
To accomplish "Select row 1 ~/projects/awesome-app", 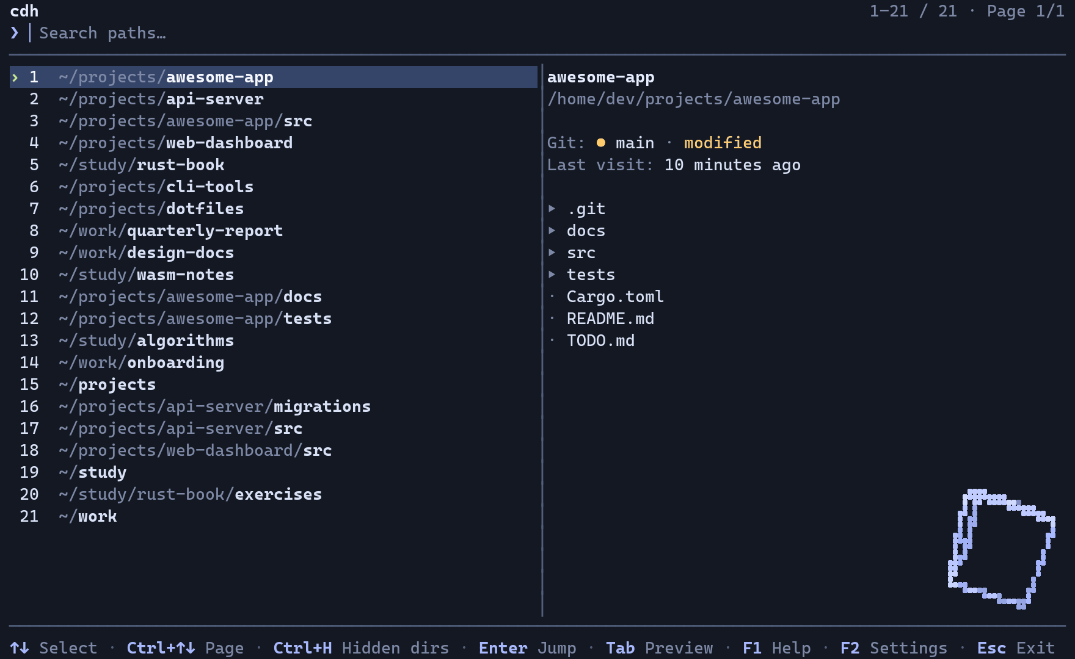I will (x=274, y=77).
